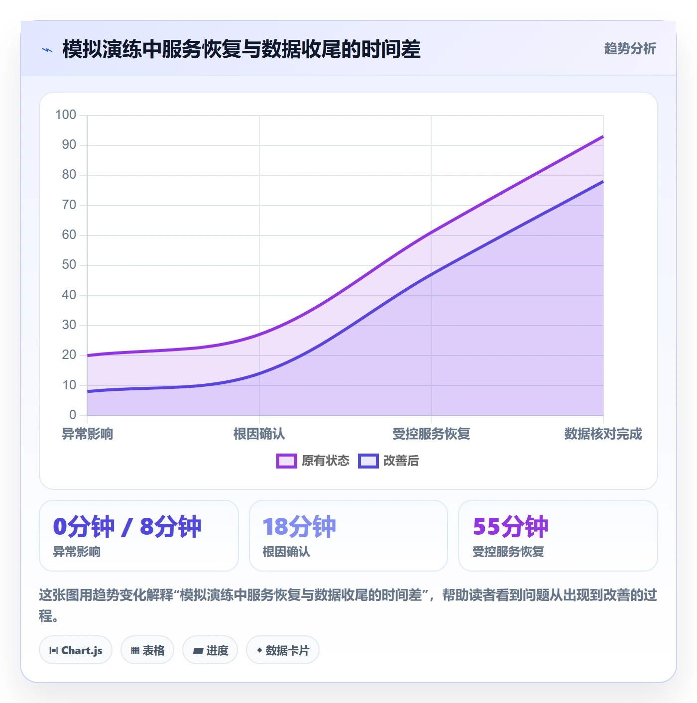Select the 表格 tag chip
The height and width of the screenshot is (703, 697).
(x=147, y=650)
